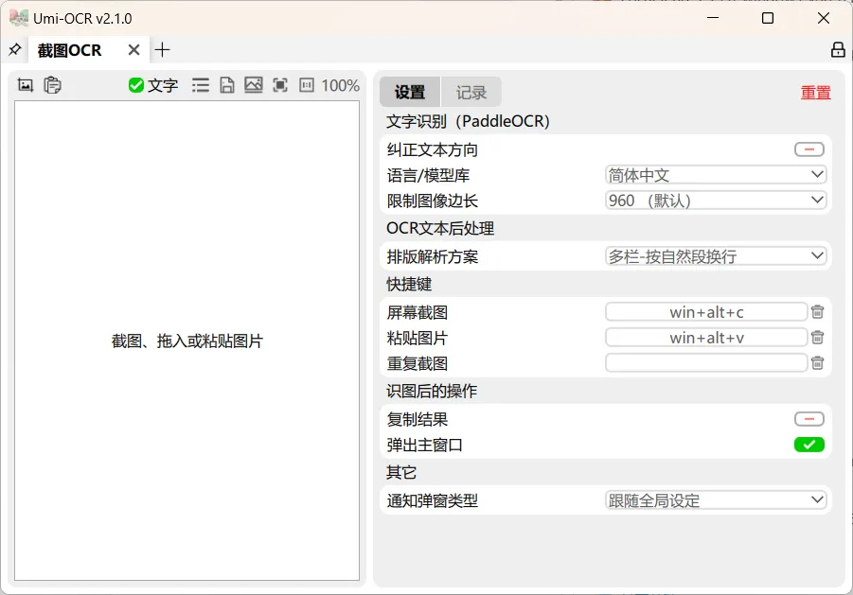Click the 快捷键 section heading
Image resolution: width=853 pixels, height=595 pixels.
(x=409, y=284)
